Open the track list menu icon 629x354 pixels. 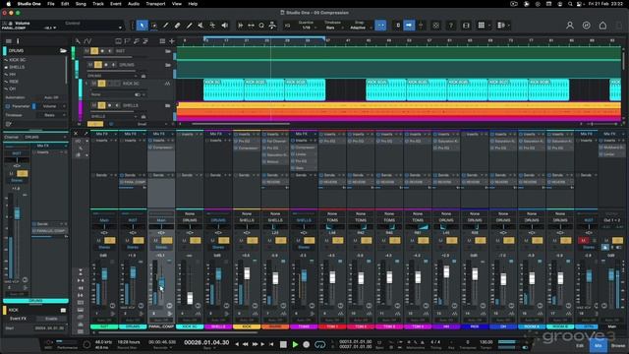point(9,41)
